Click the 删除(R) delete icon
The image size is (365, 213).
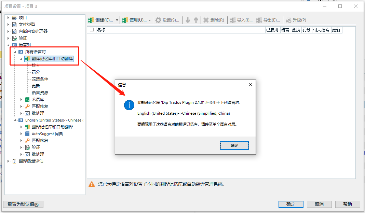tap(206, 20)
